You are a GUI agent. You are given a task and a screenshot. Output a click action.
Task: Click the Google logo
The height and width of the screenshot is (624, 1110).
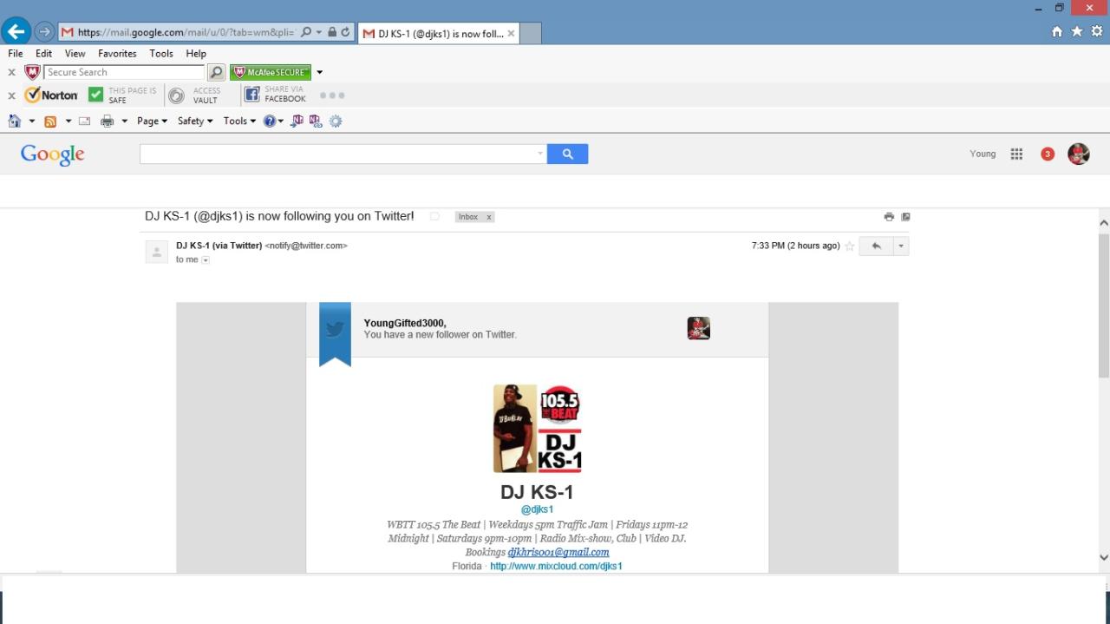53,154
